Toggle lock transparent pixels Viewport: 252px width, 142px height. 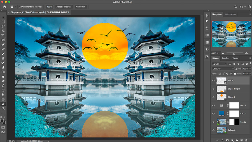[x=220, y=74]
